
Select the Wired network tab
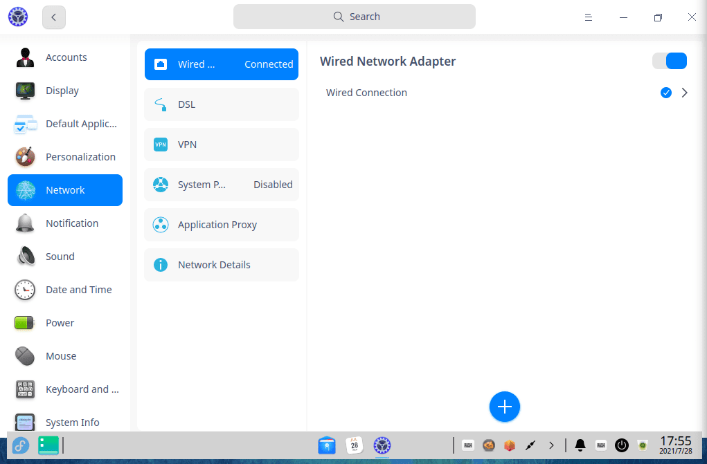pyautogui.click(x=222, y=64)
